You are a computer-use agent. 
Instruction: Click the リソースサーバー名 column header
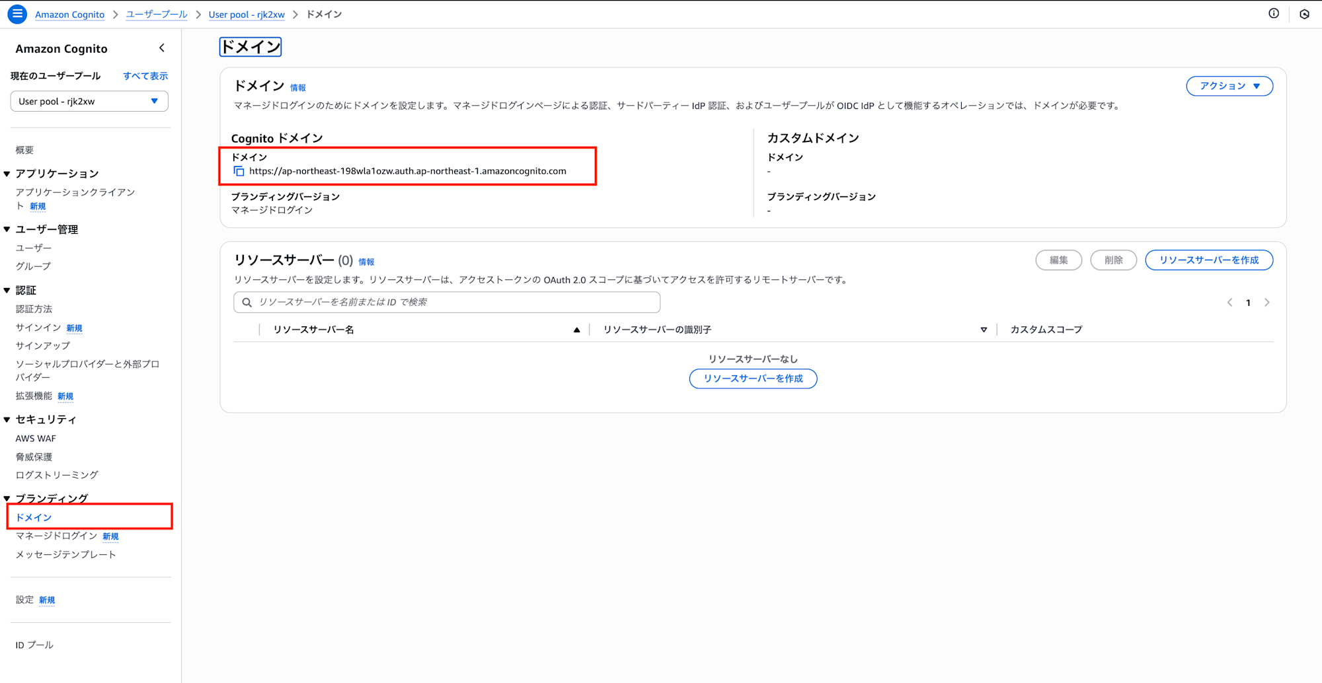[314, 330]
